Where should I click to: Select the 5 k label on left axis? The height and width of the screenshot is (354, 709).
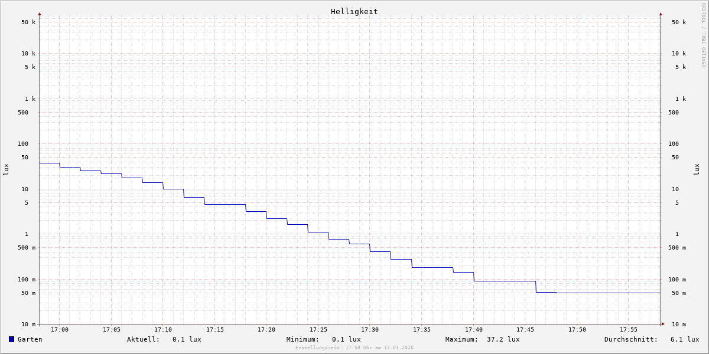(x=30, y=67)
